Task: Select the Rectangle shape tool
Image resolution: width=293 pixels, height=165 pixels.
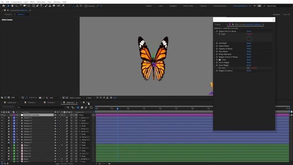Action: [33, 6]
